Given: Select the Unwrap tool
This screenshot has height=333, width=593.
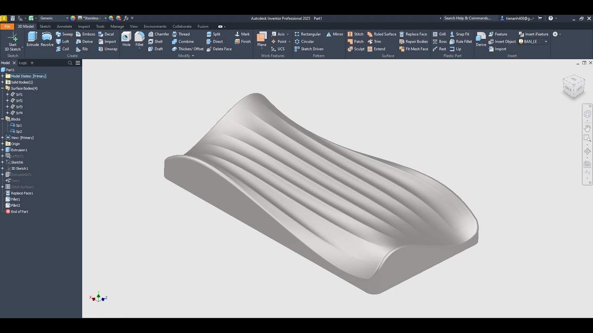Looking at the screenshot, I should point(107,49).
